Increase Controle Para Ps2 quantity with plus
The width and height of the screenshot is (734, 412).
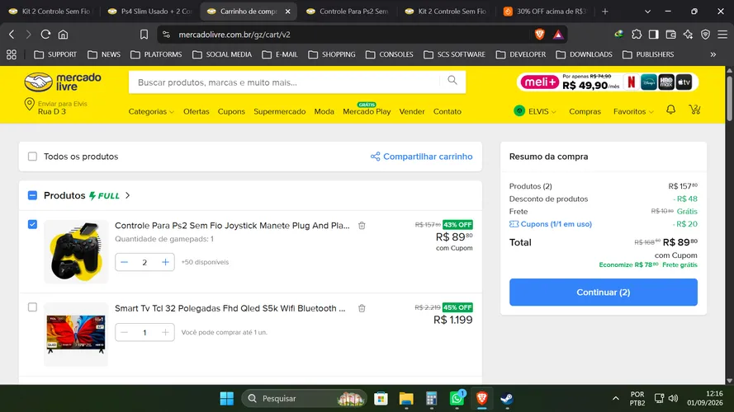pos(165,262)
